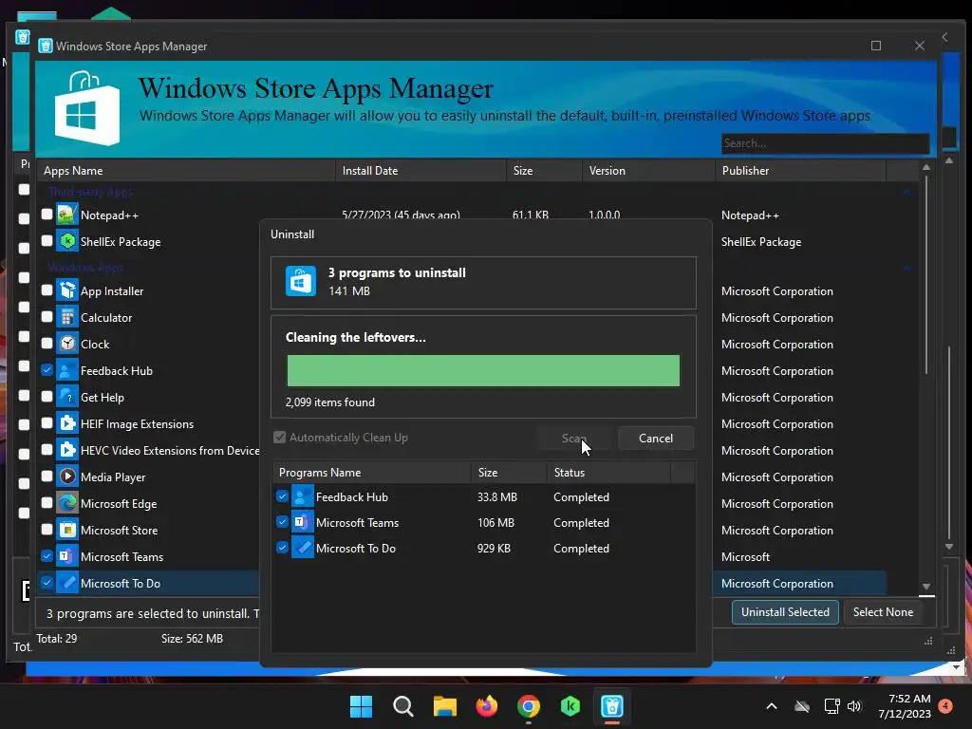
Task: Click the 106 MB size of Microsoft Teams
Action: pos(495,523)
